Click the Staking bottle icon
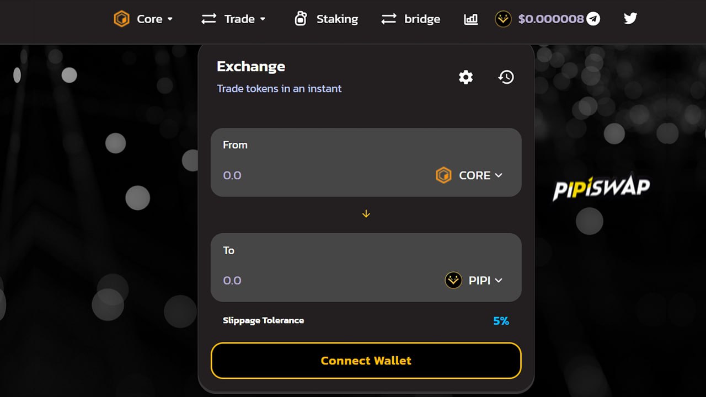 click(x=300, y=19)
